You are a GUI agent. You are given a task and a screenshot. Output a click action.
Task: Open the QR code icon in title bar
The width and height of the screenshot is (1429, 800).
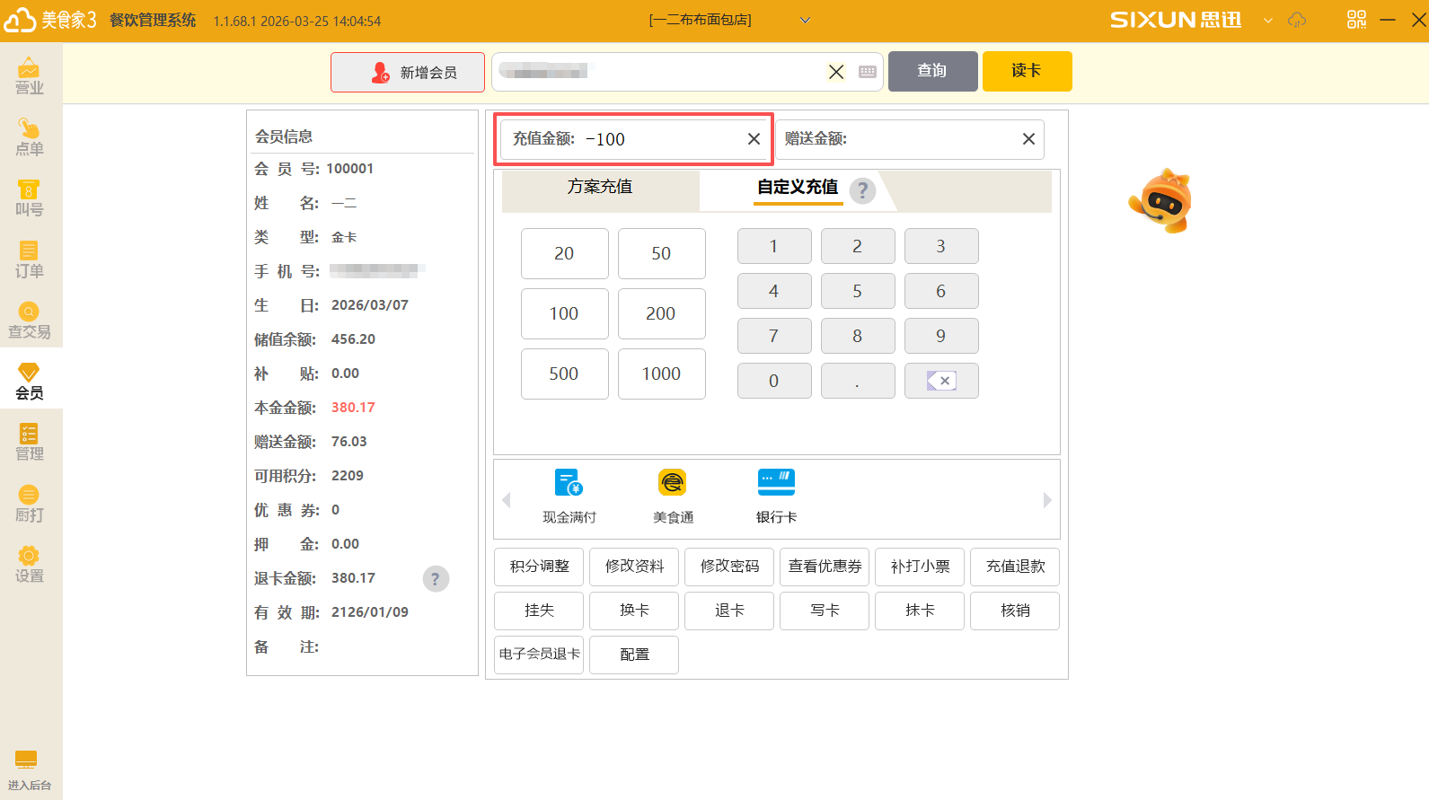(1356, 20)
